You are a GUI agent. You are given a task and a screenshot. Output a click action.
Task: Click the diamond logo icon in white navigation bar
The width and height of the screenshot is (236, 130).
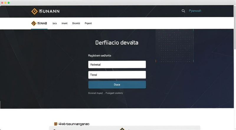click(34, 23)
